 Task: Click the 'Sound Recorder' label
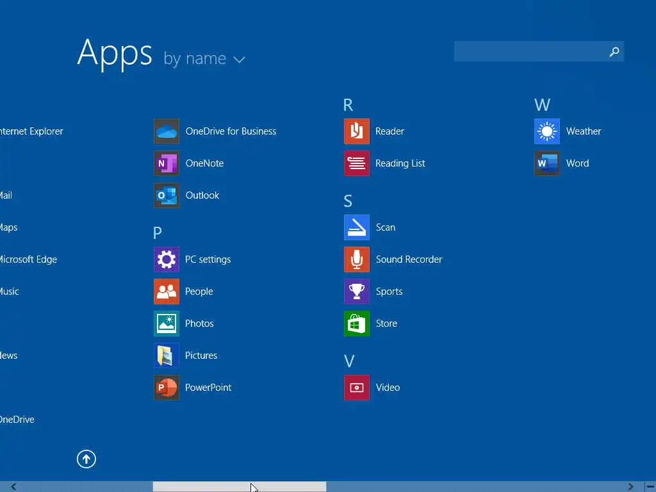pos(409,259)
